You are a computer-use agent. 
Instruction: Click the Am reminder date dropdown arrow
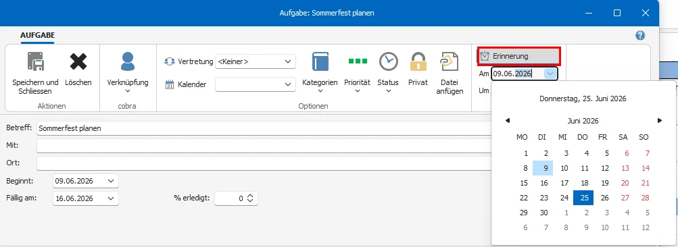(x=550, y=74)
